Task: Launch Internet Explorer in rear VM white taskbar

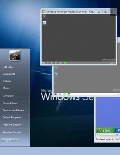Action: (x=60, y=94)
